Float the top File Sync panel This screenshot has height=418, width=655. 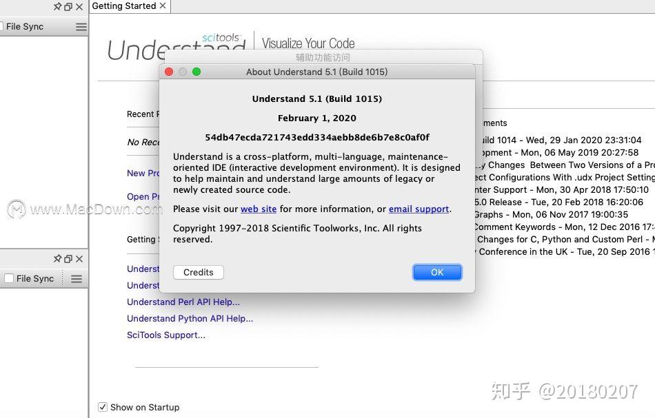point(67,7)
